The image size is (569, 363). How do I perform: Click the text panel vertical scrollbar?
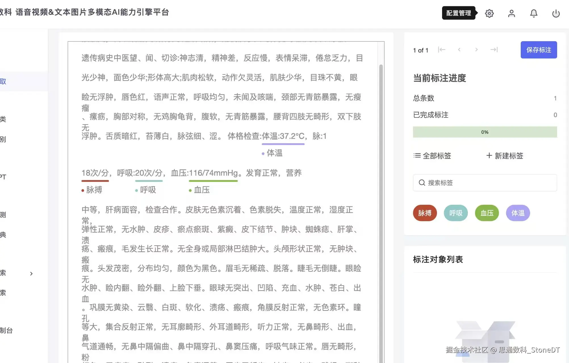(x=381, y=199)
